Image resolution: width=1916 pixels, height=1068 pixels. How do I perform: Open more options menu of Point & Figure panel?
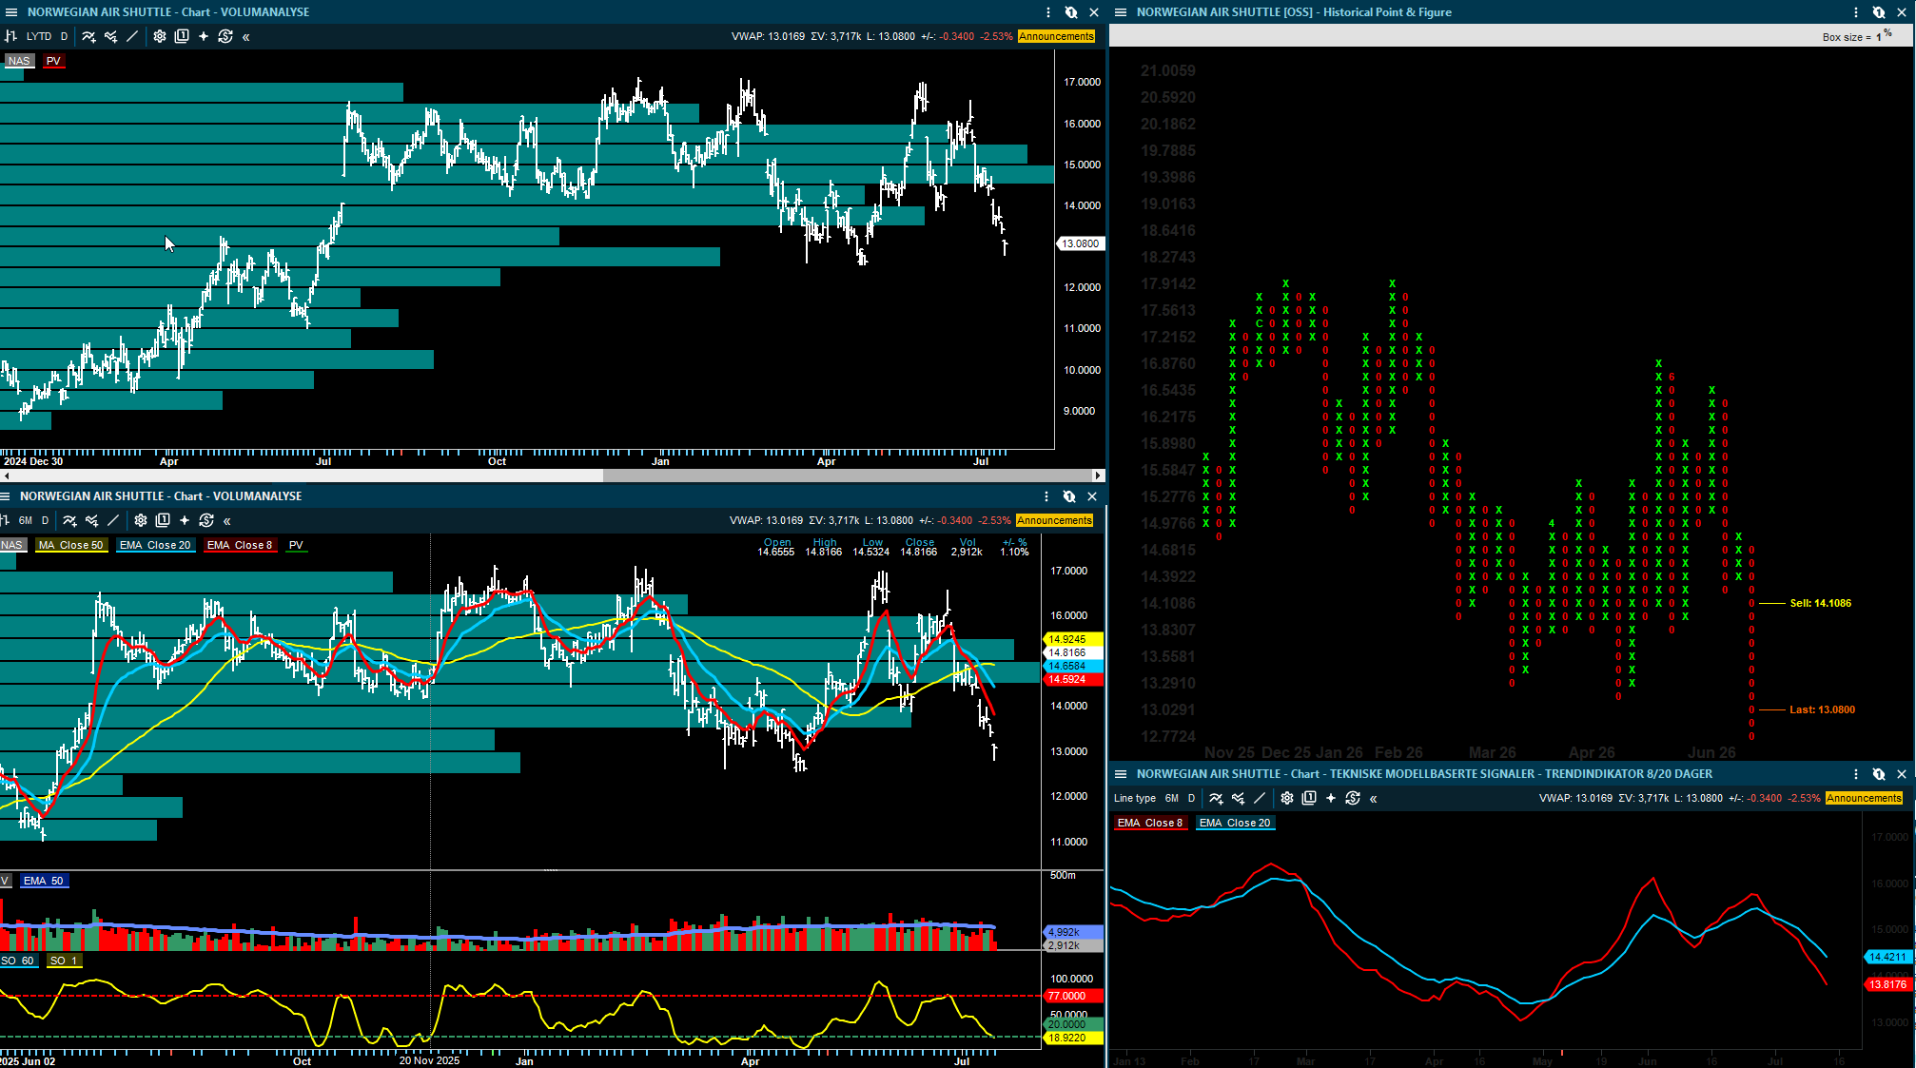click(x=1856, y=12)
